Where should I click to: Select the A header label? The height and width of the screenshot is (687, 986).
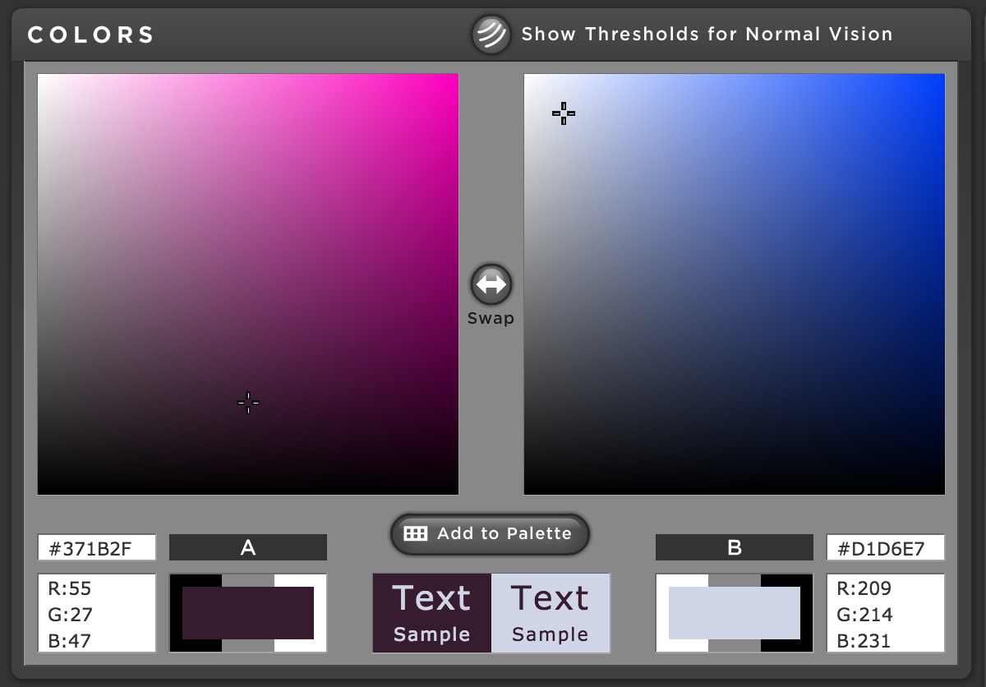(248, 548)
